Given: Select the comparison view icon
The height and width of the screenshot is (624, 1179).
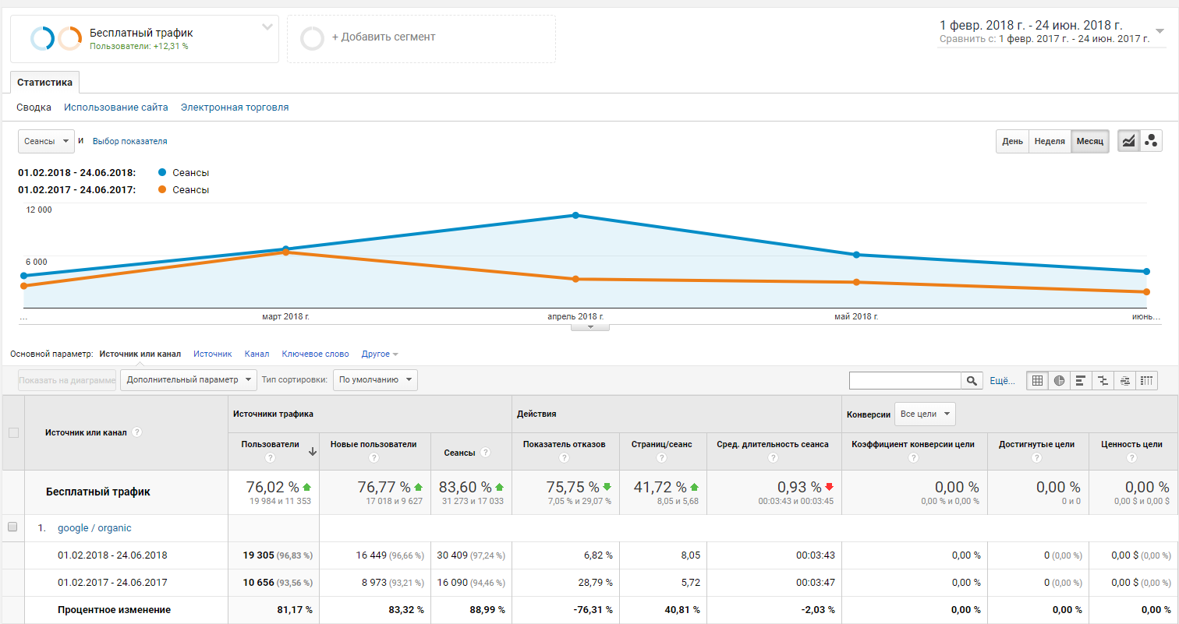Looking at the screenshot, I should (1103, 380).
